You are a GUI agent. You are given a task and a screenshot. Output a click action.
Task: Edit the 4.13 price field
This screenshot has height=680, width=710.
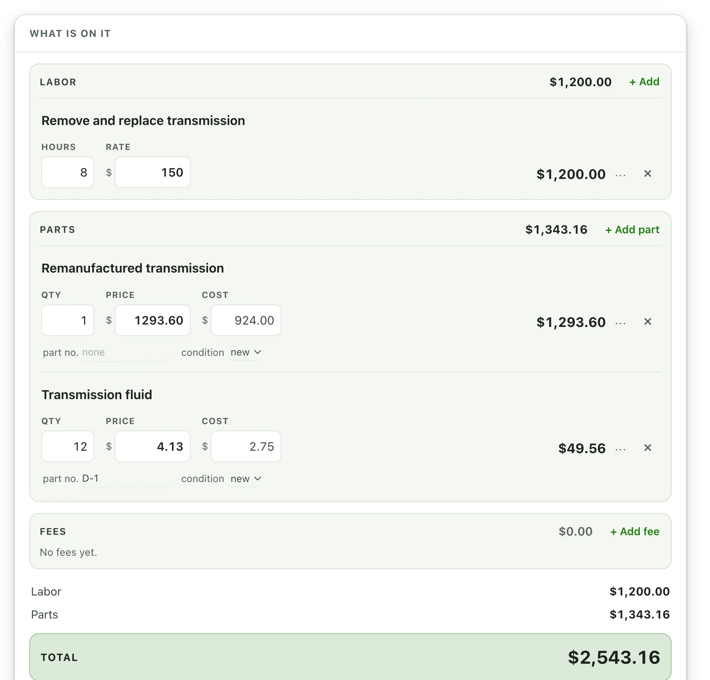pos(153,446)
